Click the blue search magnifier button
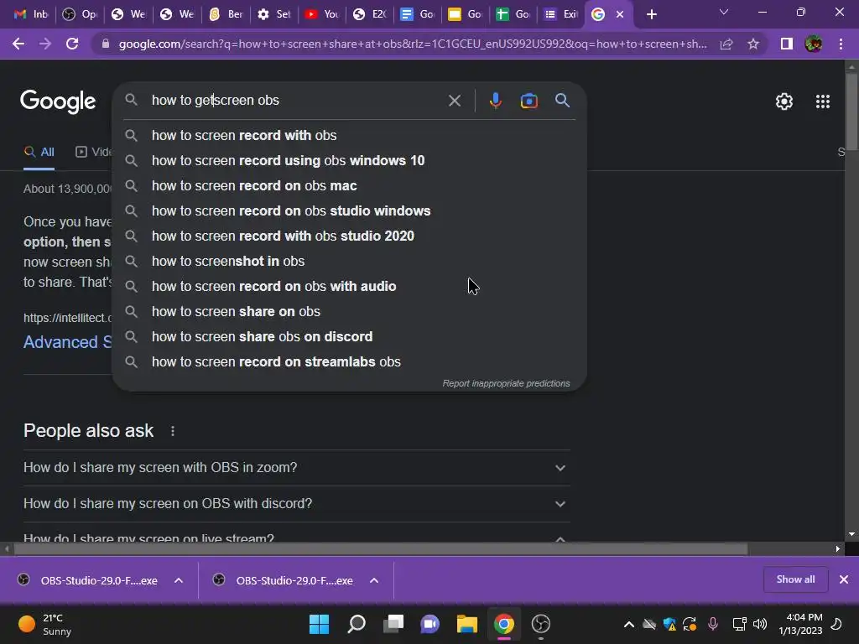 click(562, 101)
